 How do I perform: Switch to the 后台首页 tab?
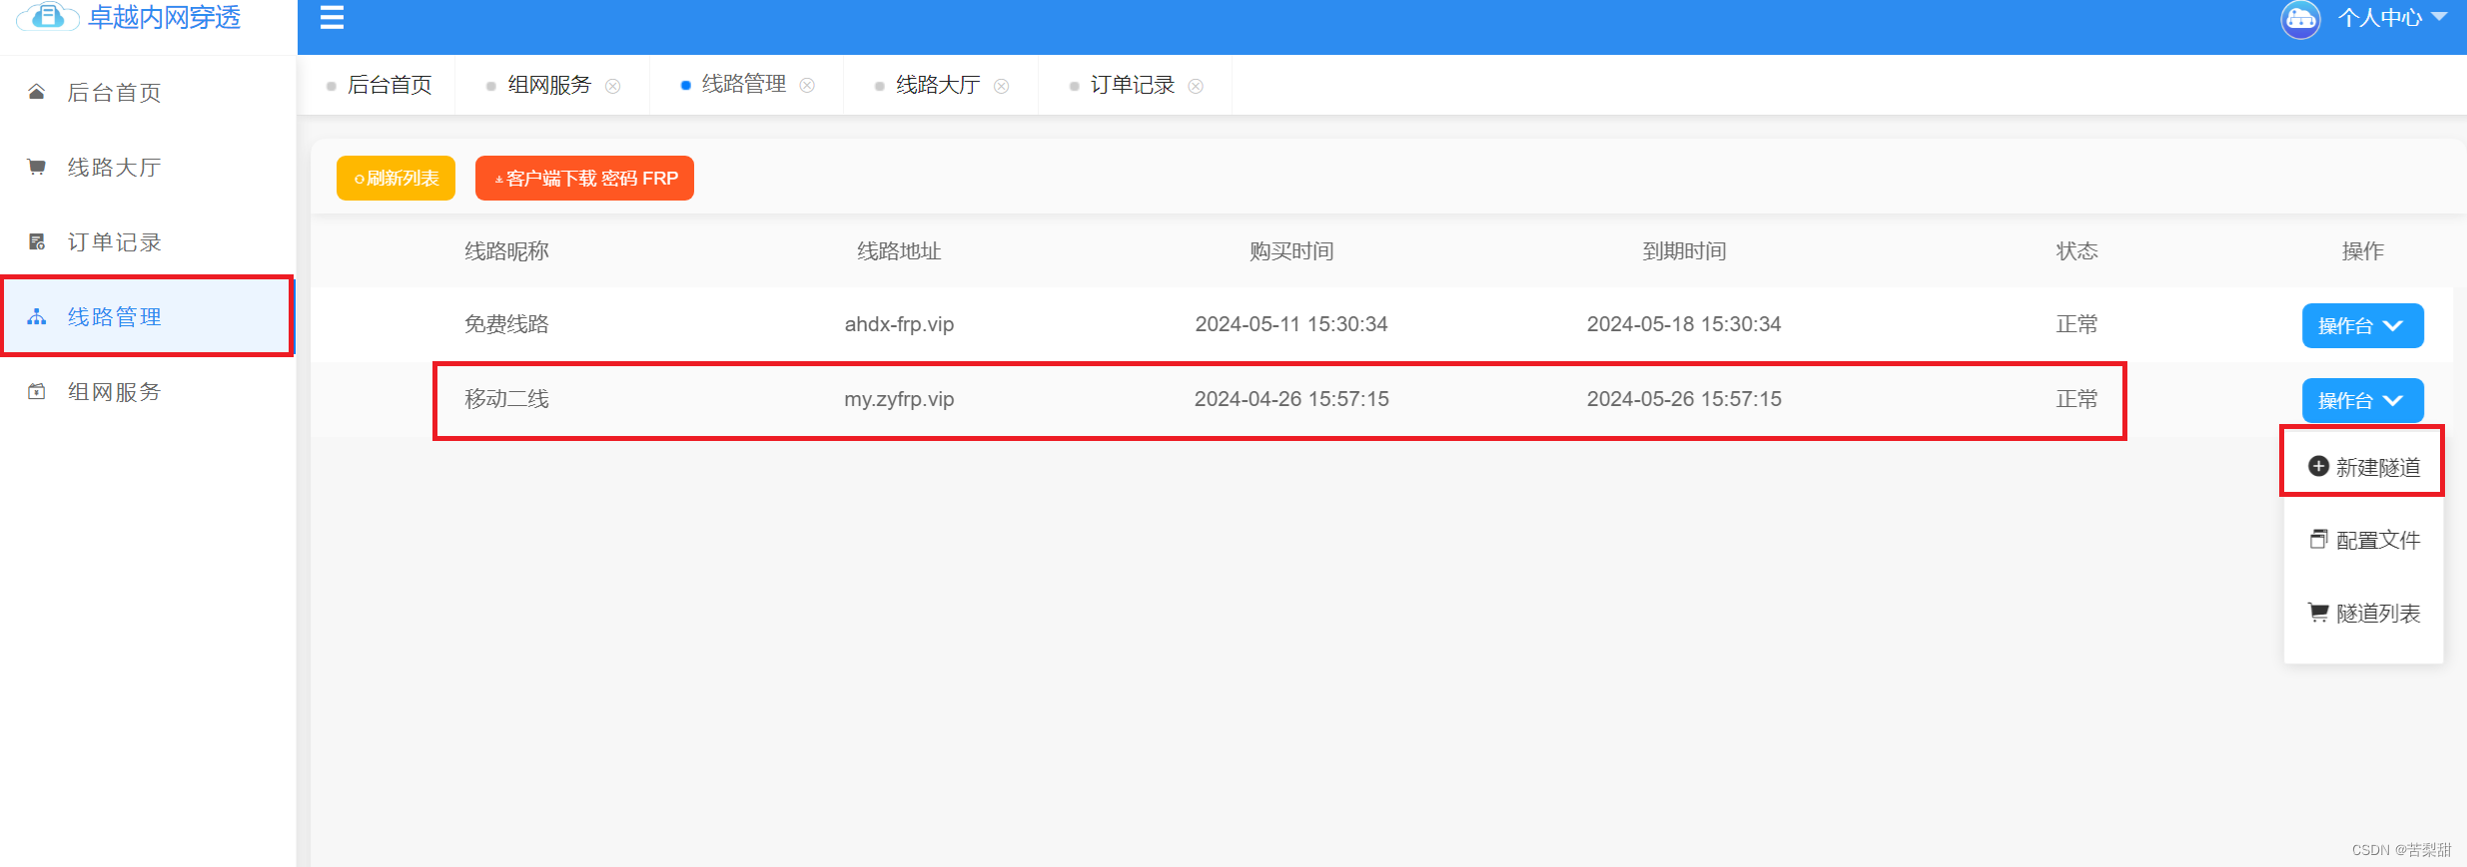coord(390,85)
